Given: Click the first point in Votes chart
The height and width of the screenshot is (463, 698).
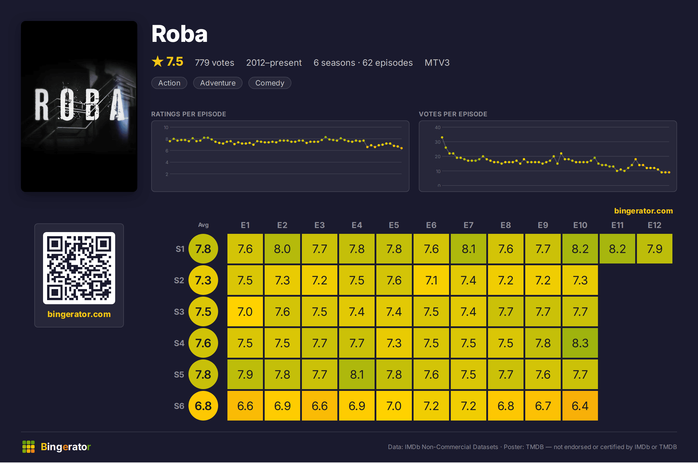Looking at the screenshot, I should (x=442, y=137).
